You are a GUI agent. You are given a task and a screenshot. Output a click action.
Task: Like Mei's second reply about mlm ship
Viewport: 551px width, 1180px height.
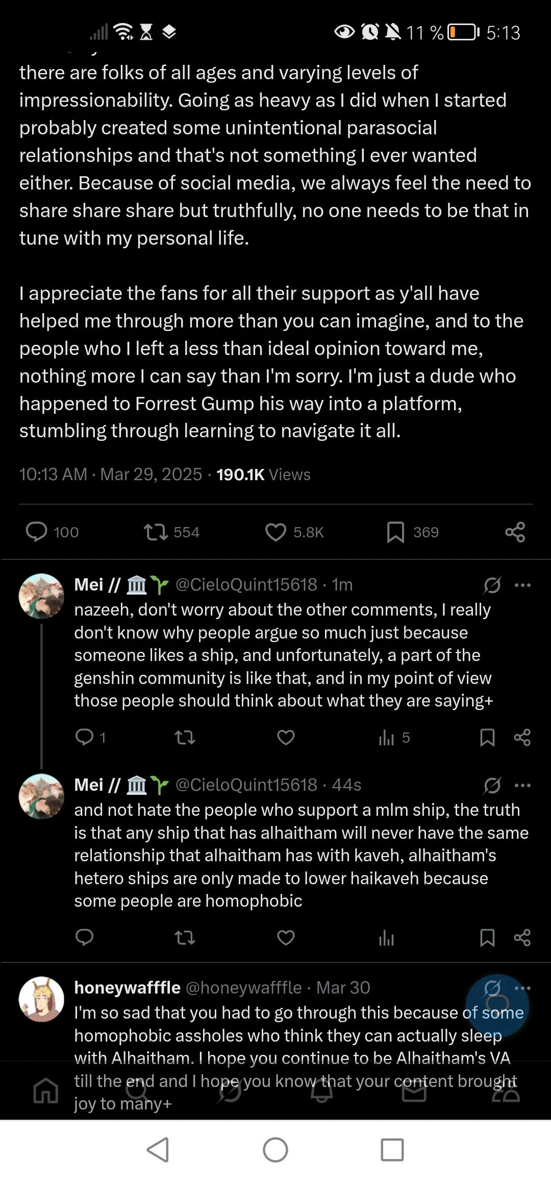tap(286, 937)
